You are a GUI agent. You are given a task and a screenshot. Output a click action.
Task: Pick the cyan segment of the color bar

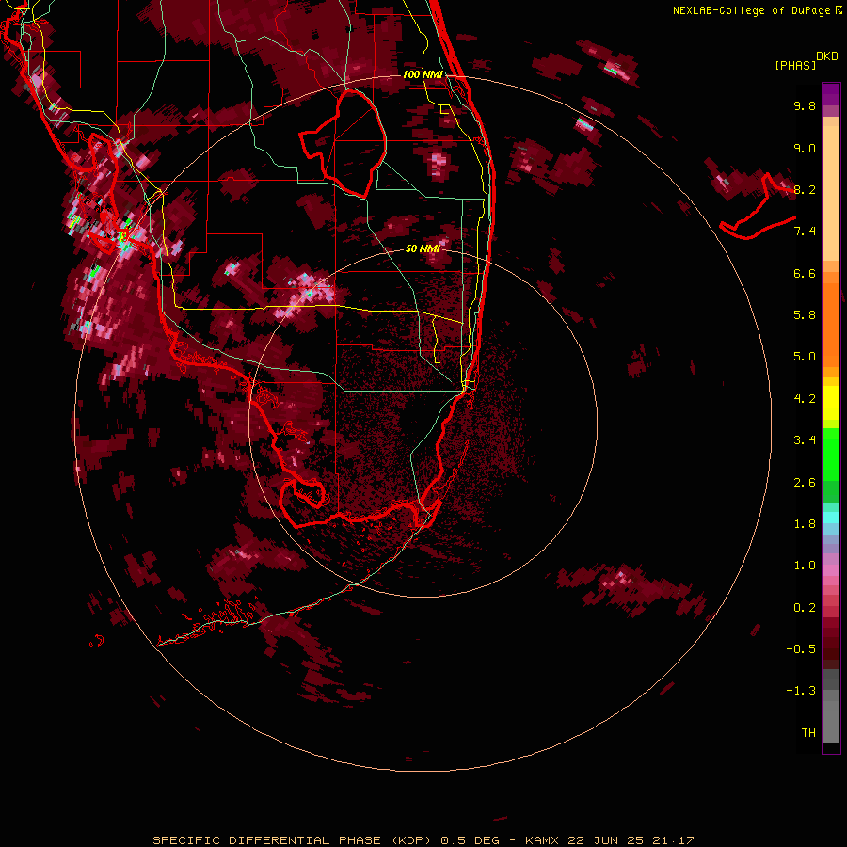pos(831,518)
